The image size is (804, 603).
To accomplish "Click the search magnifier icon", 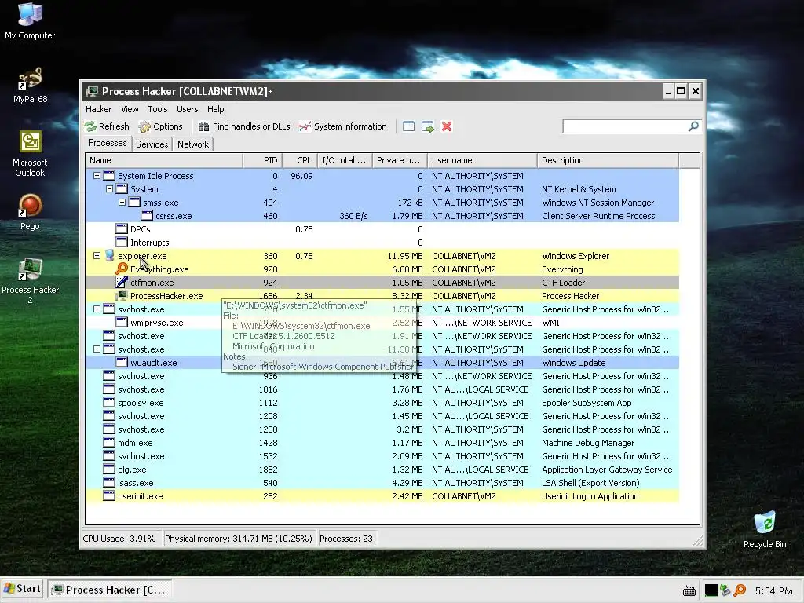I will click(x=693, y=126).
